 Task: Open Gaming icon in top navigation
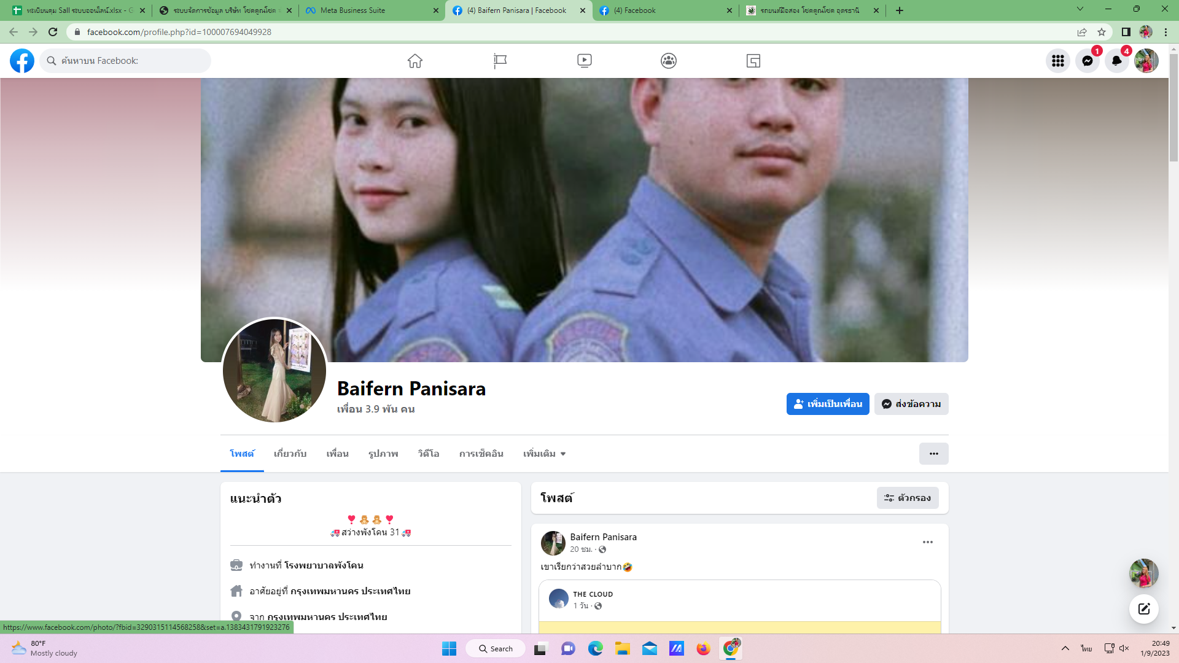pos(753,61)
